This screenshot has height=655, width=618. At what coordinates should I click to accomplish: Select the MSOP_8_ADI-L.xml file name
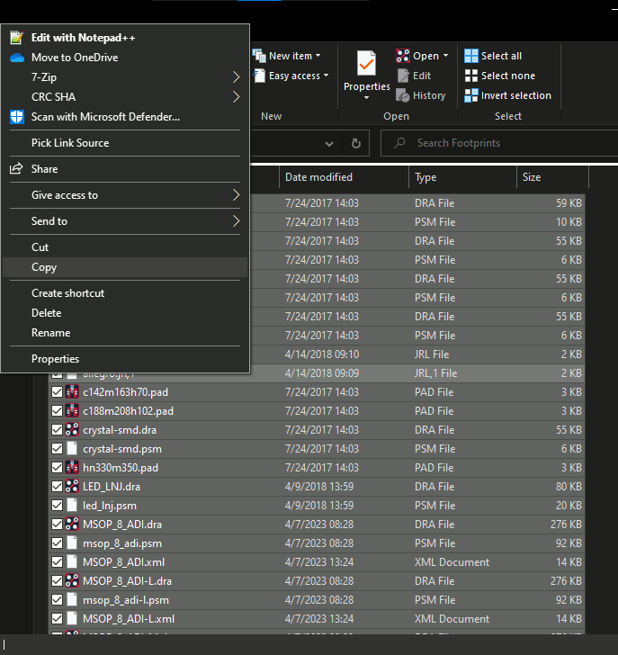tap(129, 619)
